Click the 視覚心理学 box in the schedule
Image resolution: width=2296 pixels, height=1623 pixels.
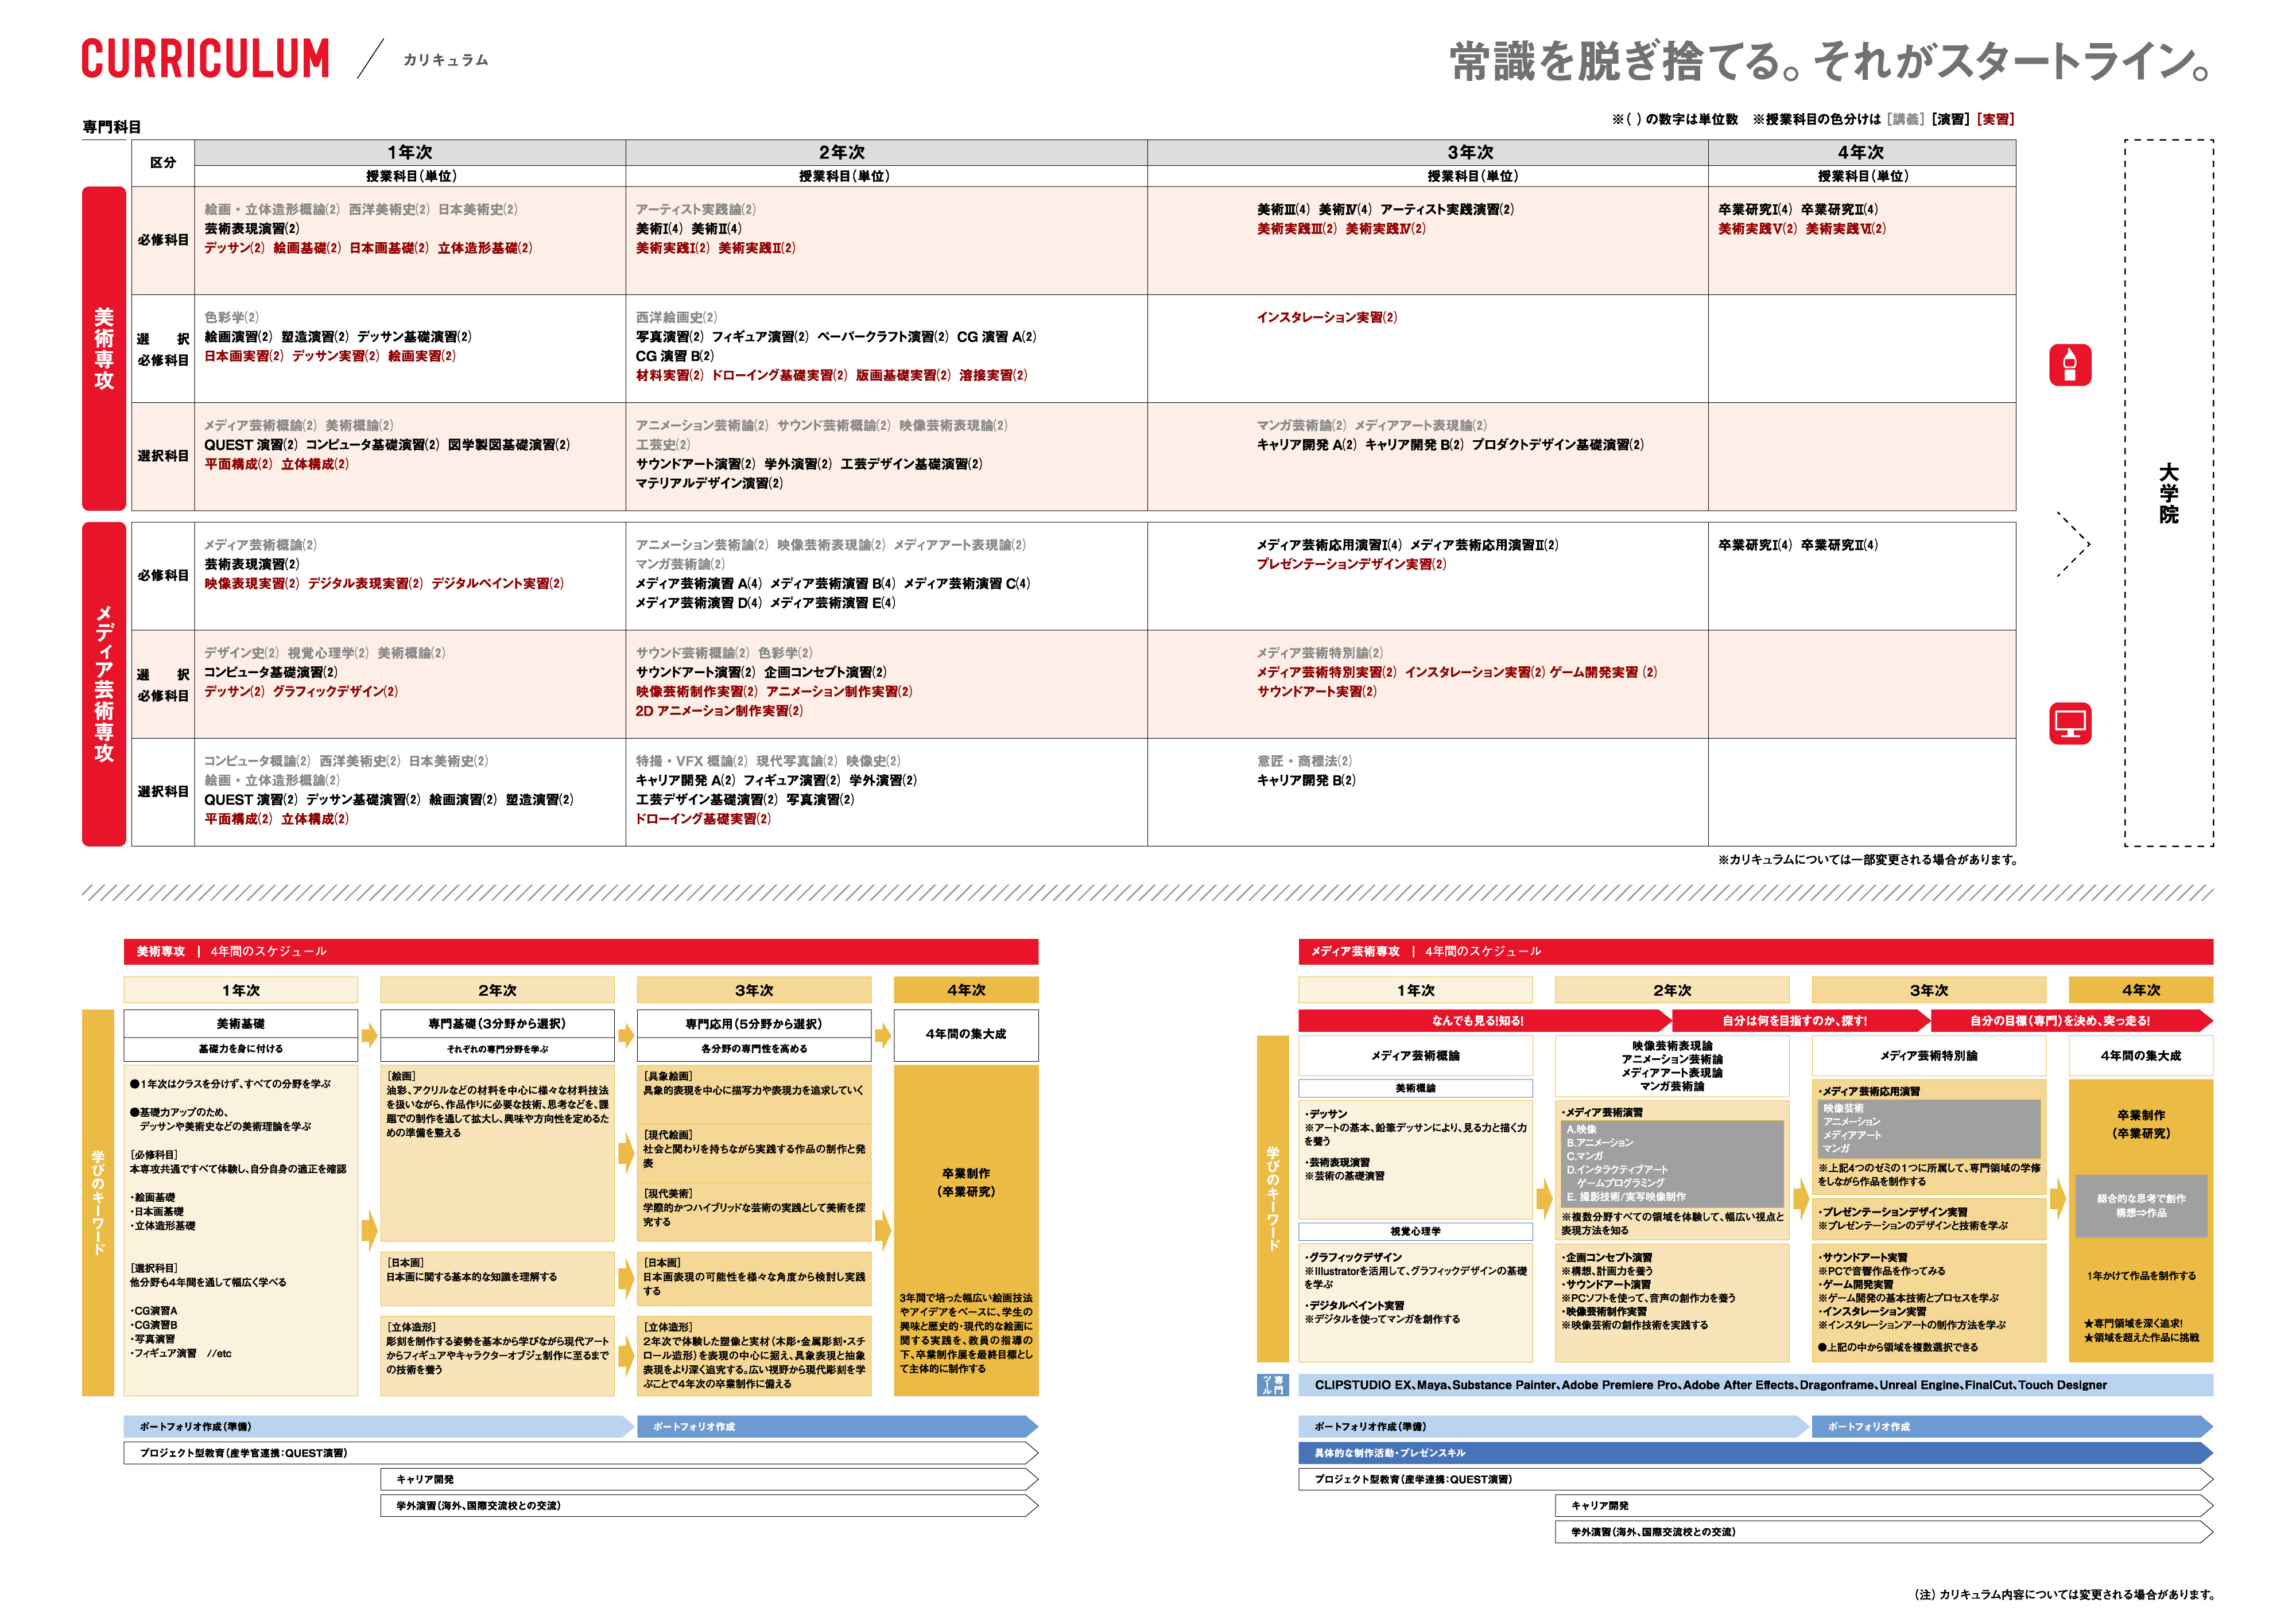point(1415,1232)
